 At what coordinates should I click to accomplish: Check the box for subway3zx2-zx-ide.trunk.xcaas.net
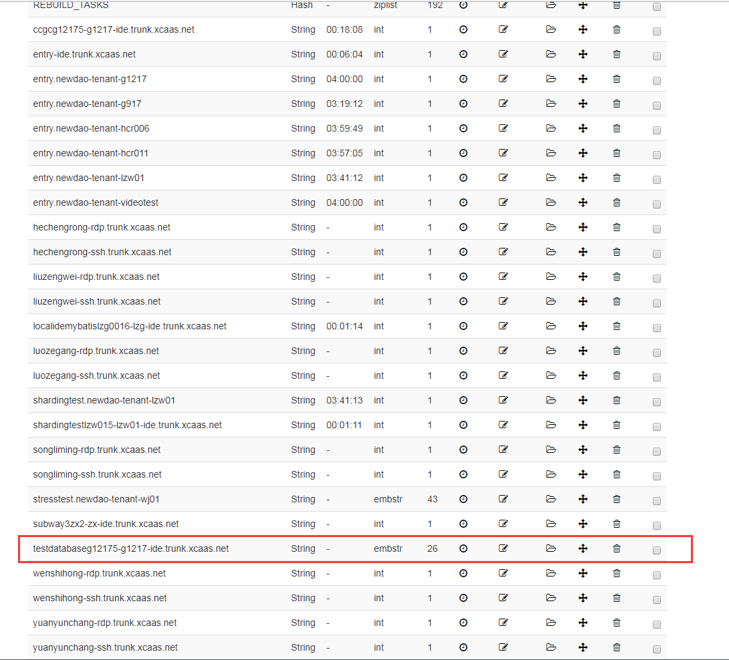click(x=656, y=526)
